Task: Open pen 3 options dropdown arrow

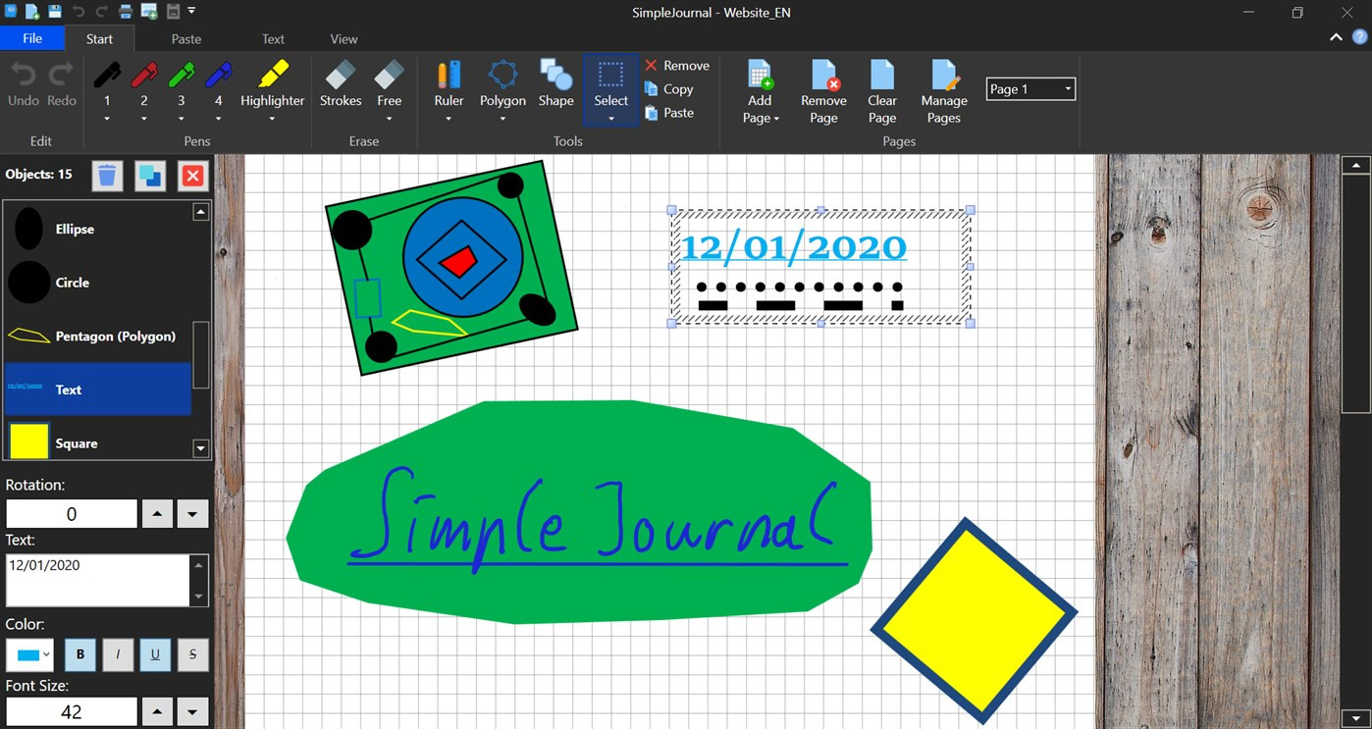Action: tap(181, 119)
